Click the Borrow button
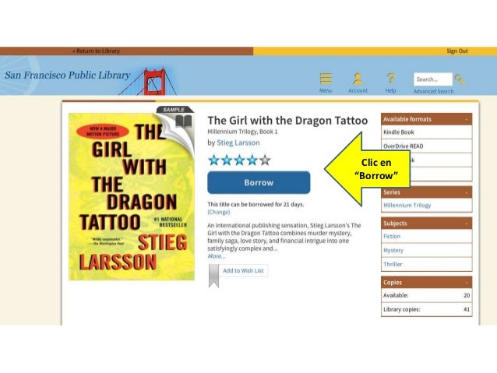The height and width of the screenshot is (373, 497). tap(259, 182)
